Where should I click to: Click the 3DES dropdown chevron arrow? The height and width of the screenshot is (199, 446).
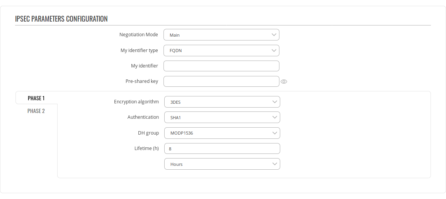coord(275,102)
